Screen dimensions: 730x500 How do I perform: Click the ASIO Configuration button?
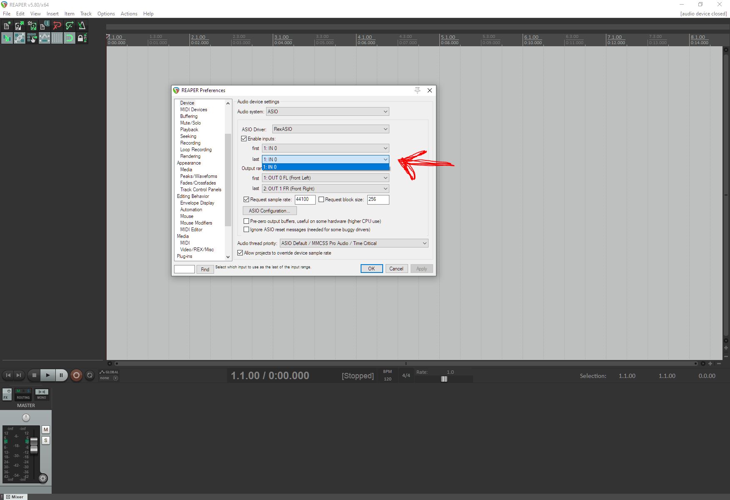[x=269, y=210]
